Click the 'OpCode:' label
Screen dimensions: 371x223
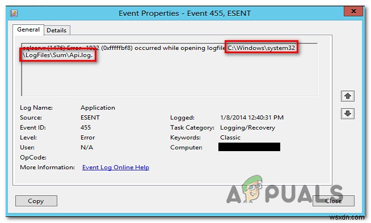coord(33,157)
